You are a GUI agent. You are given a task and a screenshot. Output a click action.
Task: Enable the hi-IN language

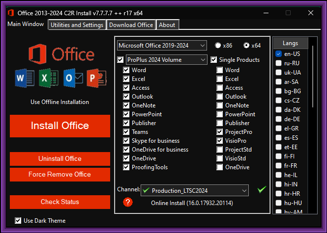(279, 184)
